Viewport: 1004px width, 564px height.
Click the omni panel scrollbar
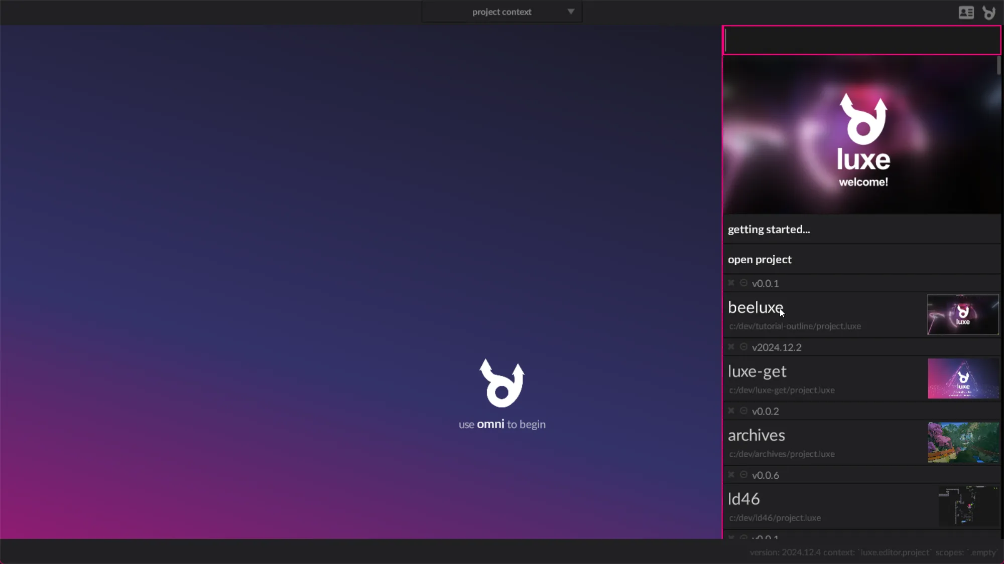(998, 66)
